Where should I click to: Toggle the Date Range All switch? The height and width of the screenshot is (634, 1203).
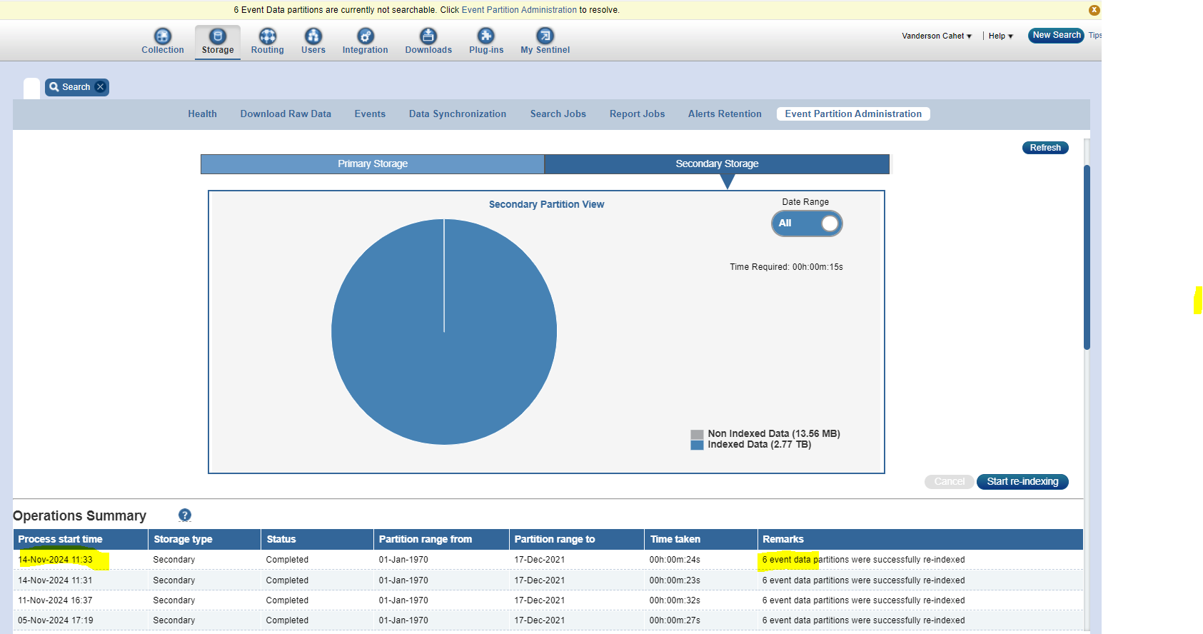pos(807,223)
